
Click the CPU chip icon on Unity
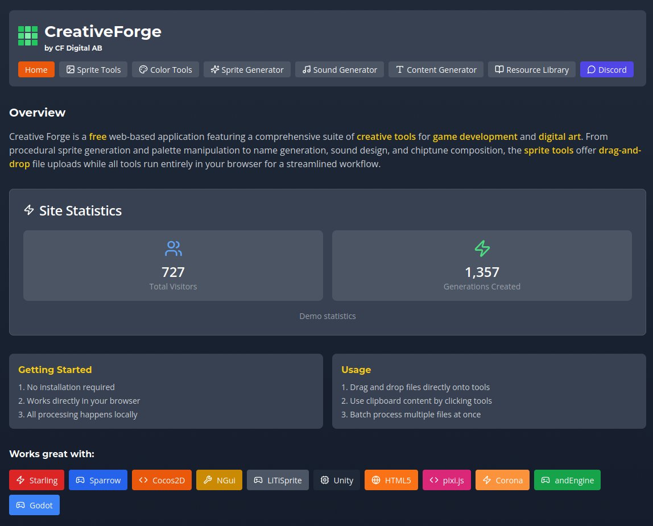[x=324, y=480]
